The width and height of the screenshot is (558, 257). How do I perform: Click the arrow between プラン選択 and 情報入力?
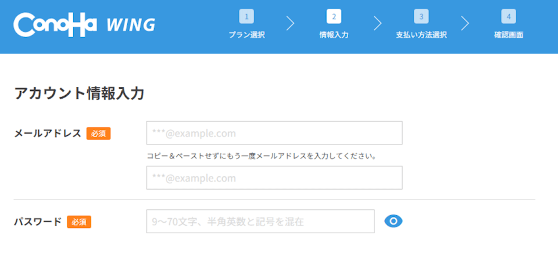291,23
